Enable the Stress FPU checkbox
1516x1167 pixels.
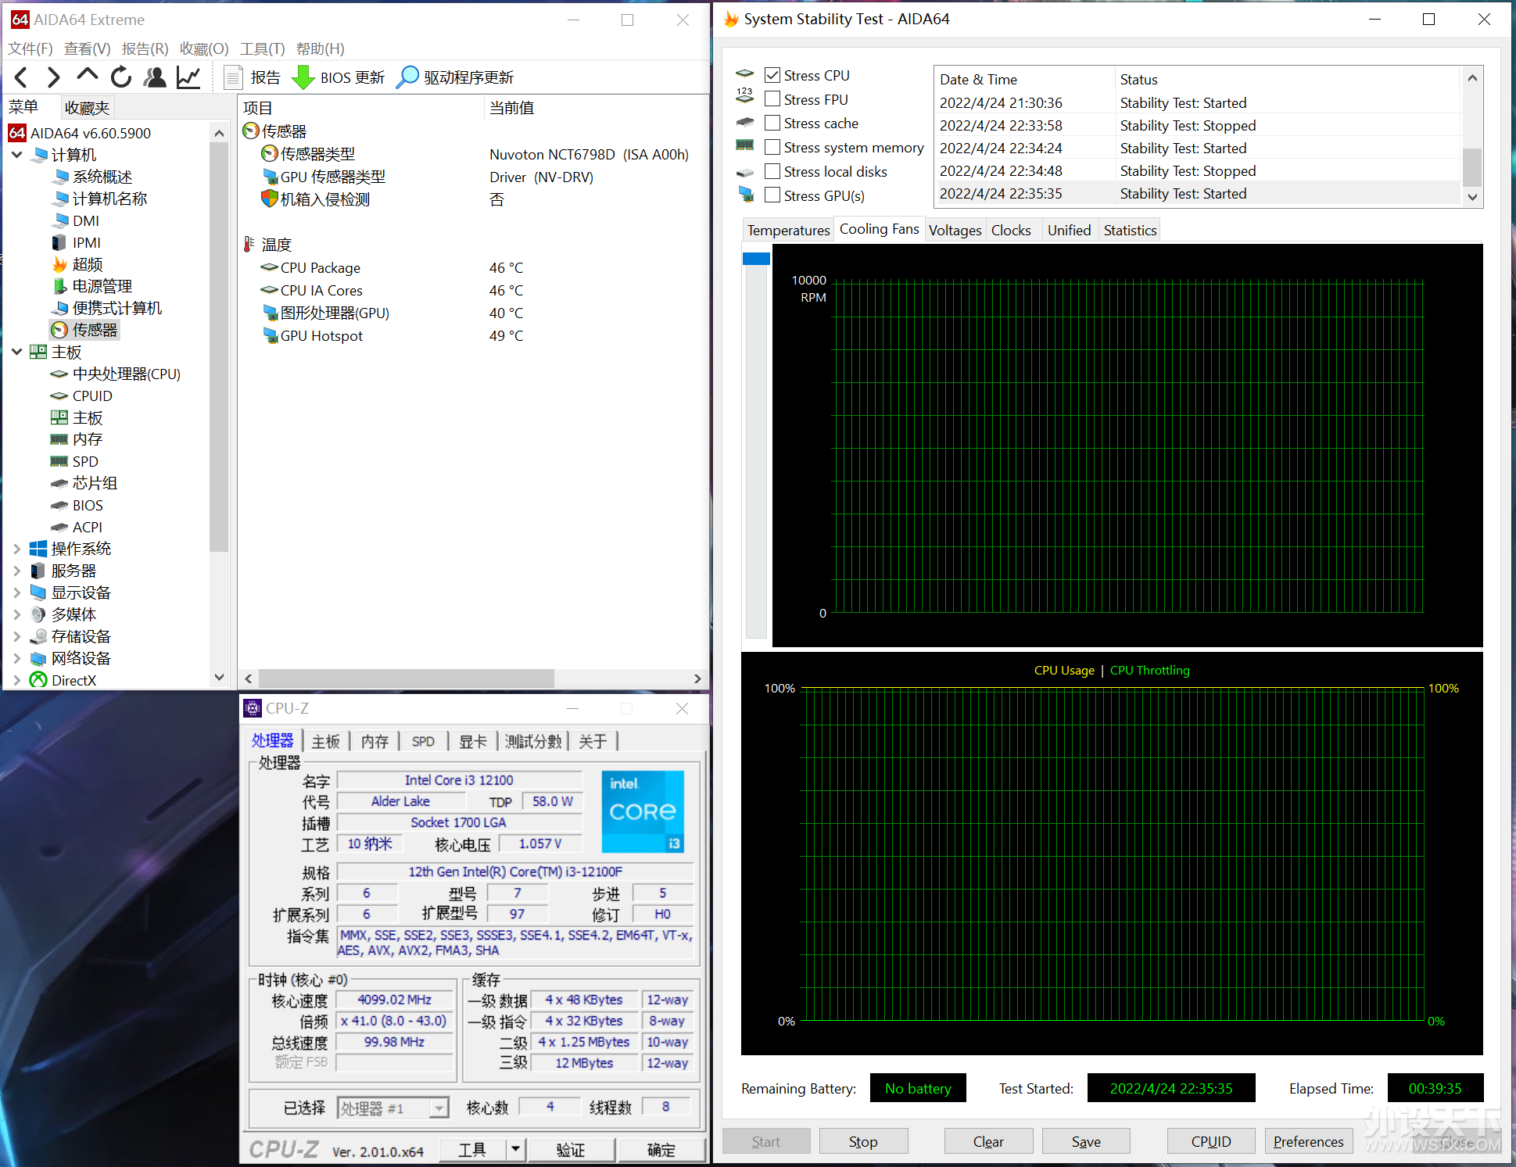[x=772, y=99]
